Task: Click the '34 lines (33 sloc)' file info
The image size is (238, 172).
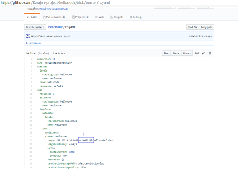Action: (38, 53)
